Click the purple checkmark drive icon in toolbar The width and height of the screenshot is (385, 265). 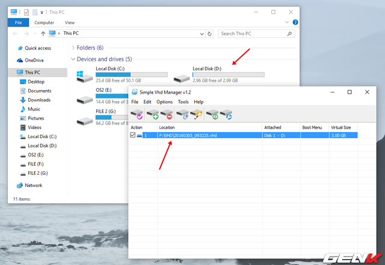pos(137,114)
